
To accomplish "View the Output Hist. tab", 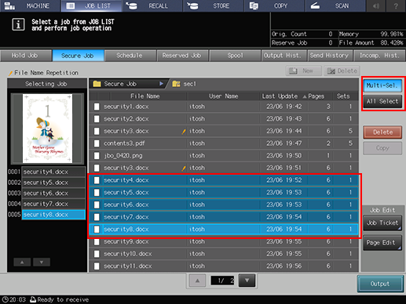I will point(284,56).
